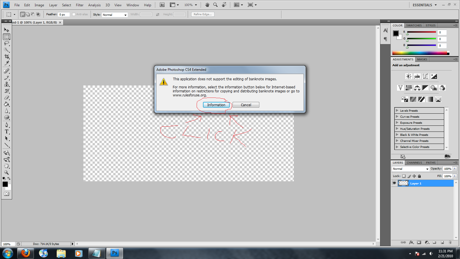Image resolution: width=460 pixels, height=259 pixels.
Task: Pick a color from the spectrum ramp
Action: point(420,53)
